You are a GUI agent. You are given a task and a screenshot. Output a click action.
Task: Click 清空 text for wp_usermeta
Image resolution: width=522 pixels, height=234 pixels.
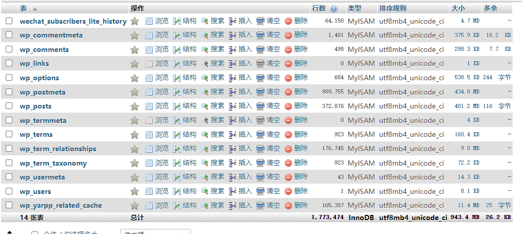273,176
